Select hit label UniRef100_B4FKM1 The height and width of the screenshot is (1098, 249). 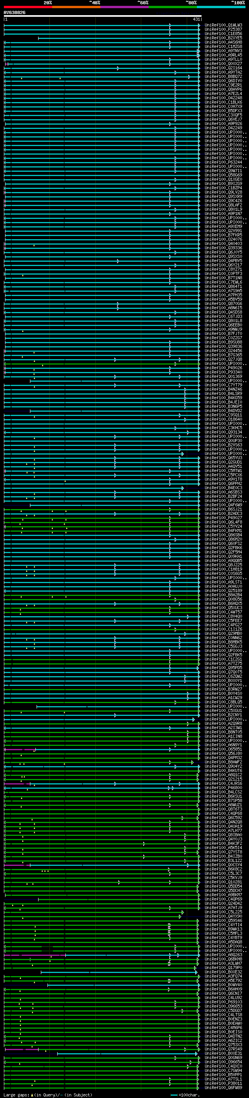point(223,530)
